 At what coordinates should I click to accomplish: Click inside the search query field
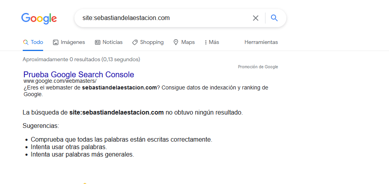point(164,18)
